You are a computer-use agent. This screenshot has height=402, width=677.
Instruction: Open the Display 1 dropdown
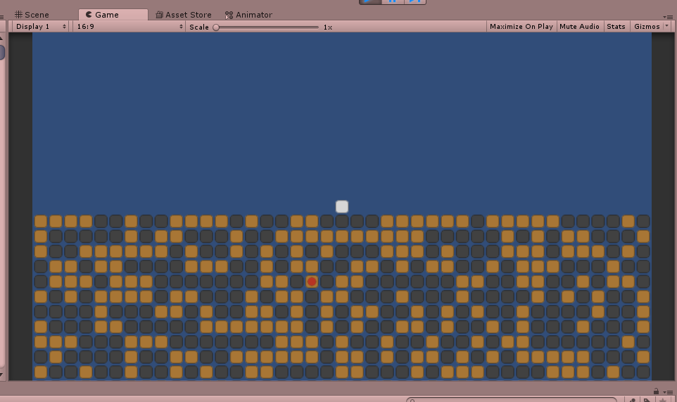pos(41,26)
